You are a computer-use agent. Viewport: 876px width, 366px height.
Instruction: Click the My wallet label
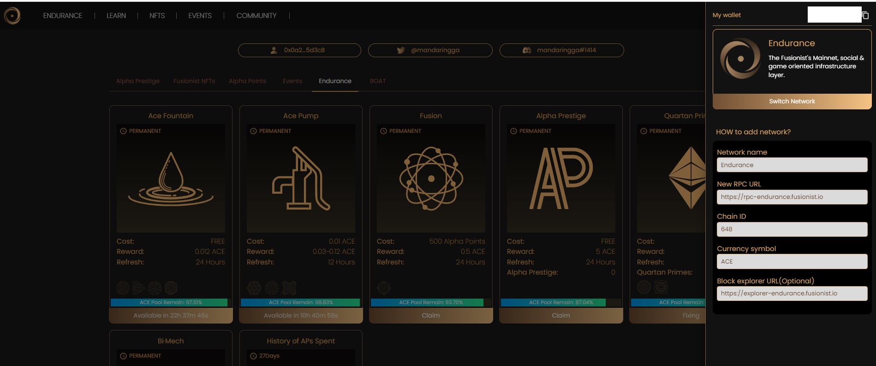click(x=727, y=15)
